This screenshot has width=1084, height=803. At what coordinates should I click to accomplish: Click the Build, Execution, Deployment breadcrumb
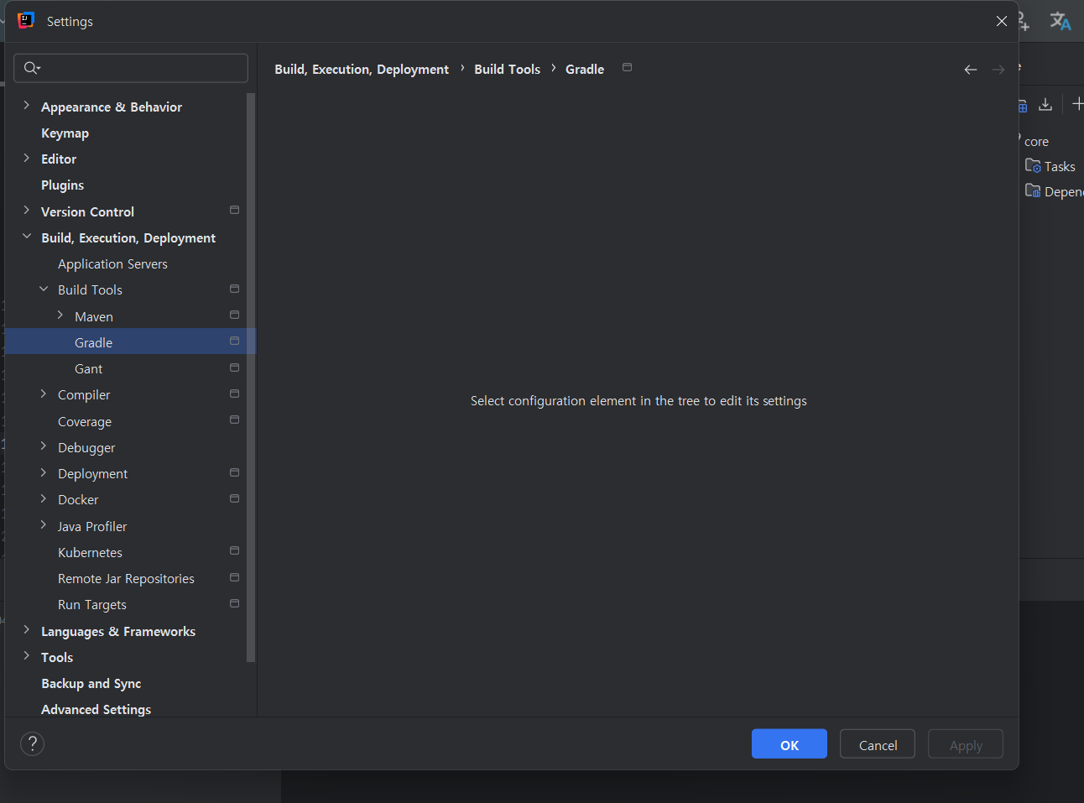362,69
